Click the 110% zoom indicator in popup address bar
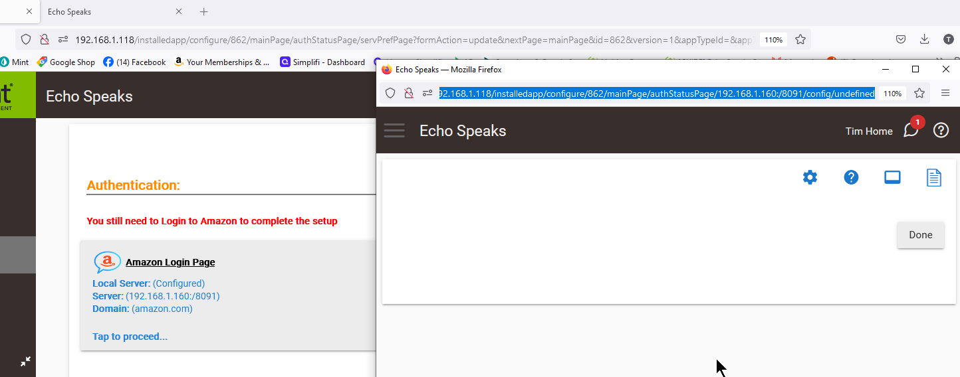Image resolution: width=960 pixels, height=377 pixels. pos(892,94)
